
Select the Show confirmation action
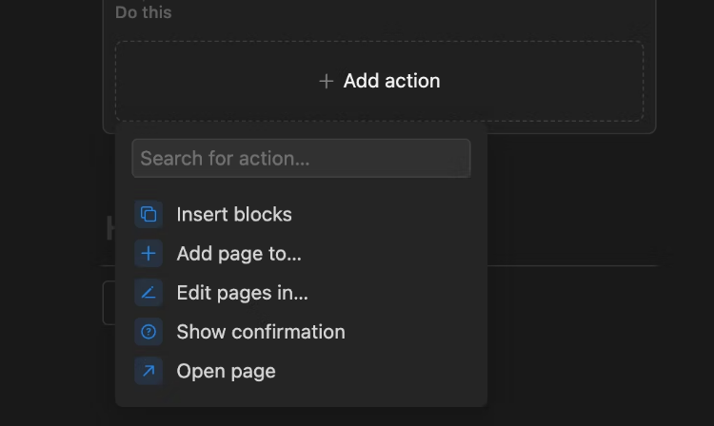coord(301,332)
